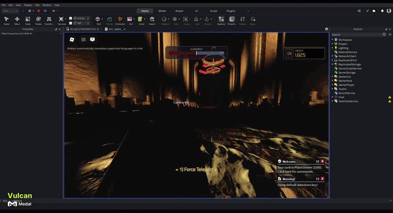393x213 pixels.
Task: Expand the ReplicatedStorage node
Action: pyautogui.click(x=332, y=64)
